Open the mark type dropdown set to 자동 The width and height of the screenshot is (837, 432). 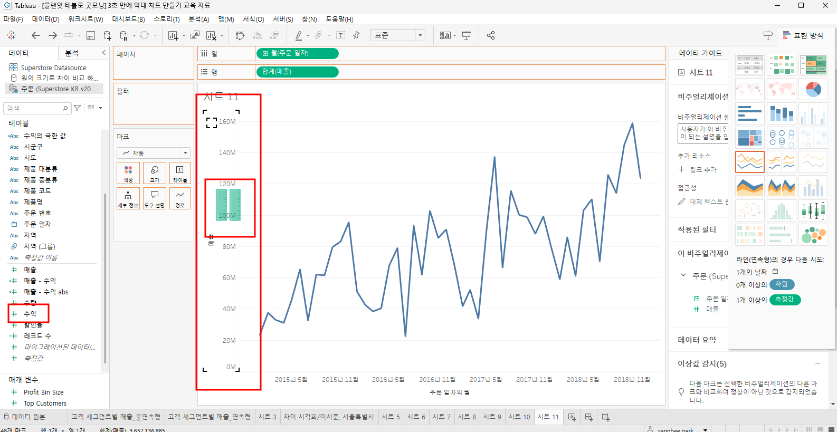(x=154, y=153)
